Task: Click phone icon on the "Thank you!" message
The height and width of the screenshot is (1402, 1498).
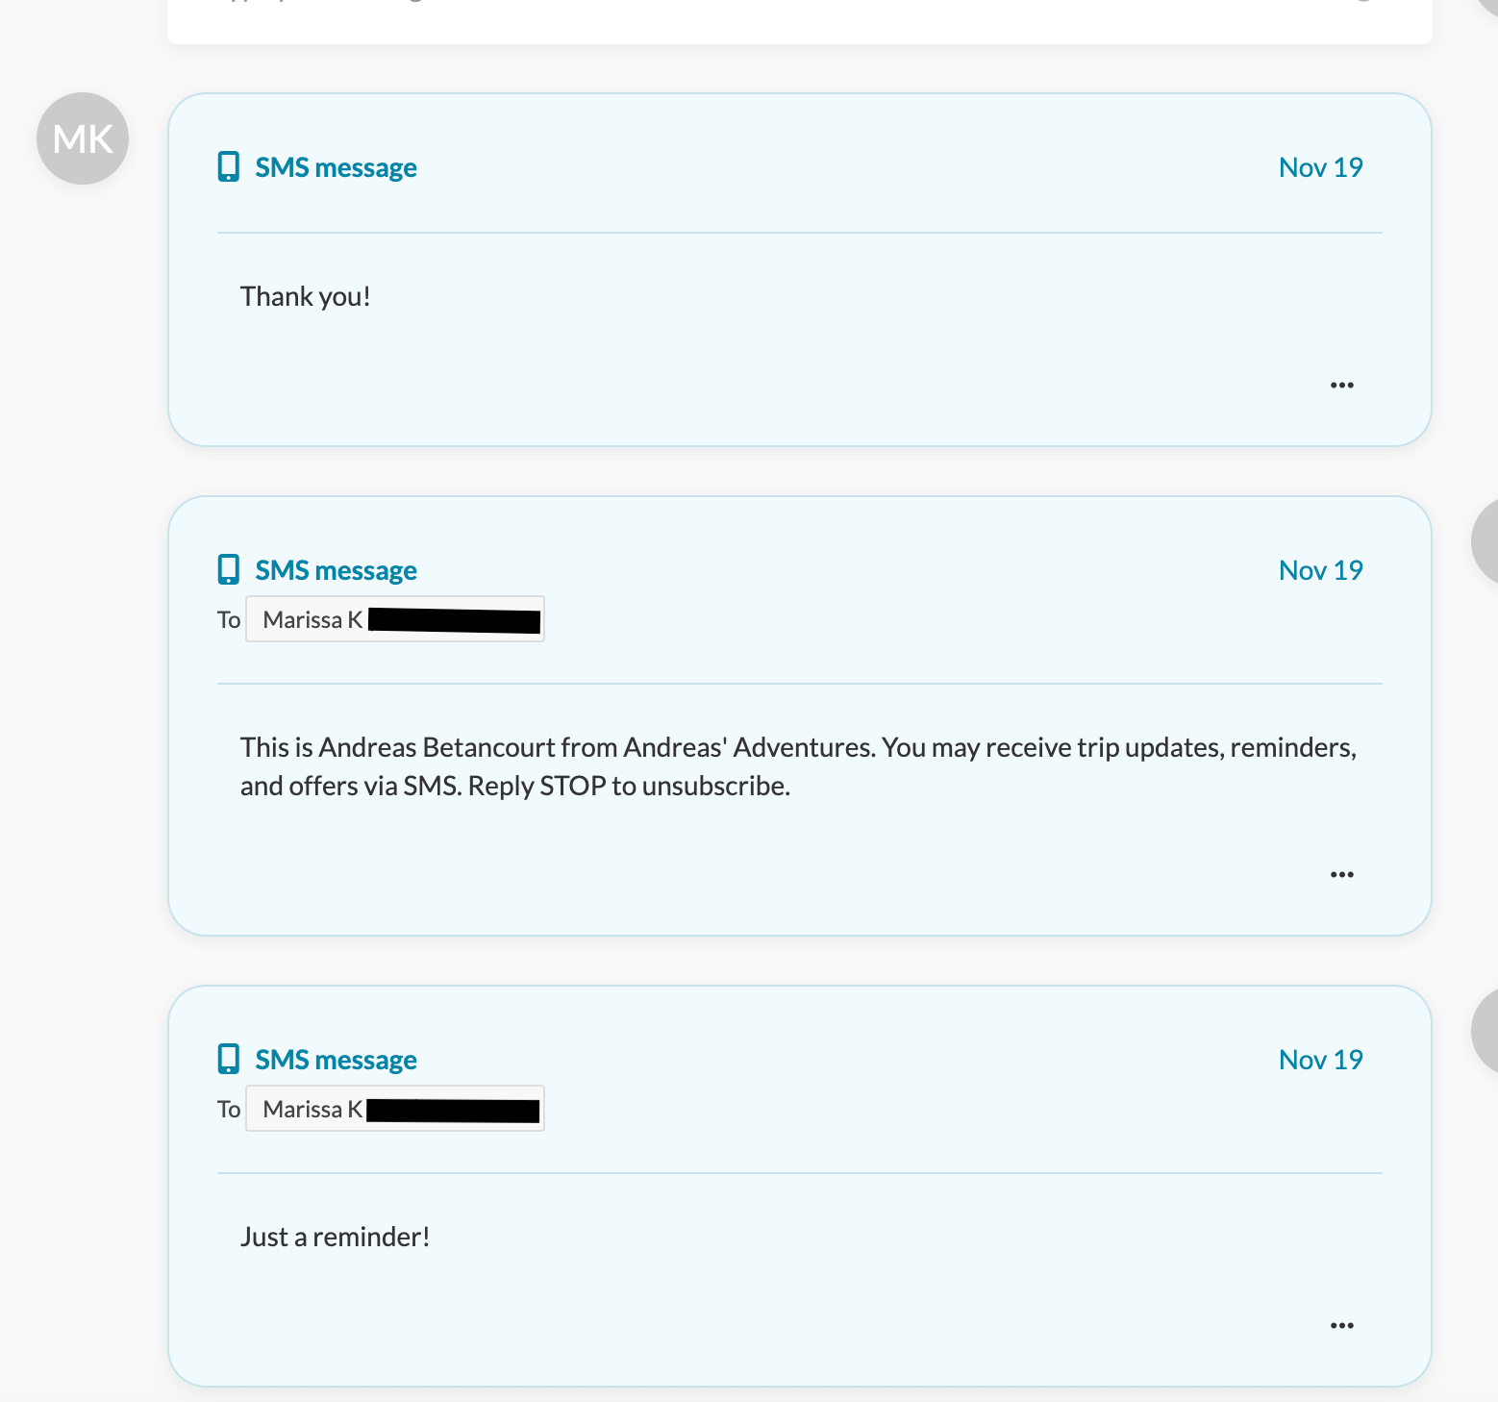Action: click(x=228, y=167)
